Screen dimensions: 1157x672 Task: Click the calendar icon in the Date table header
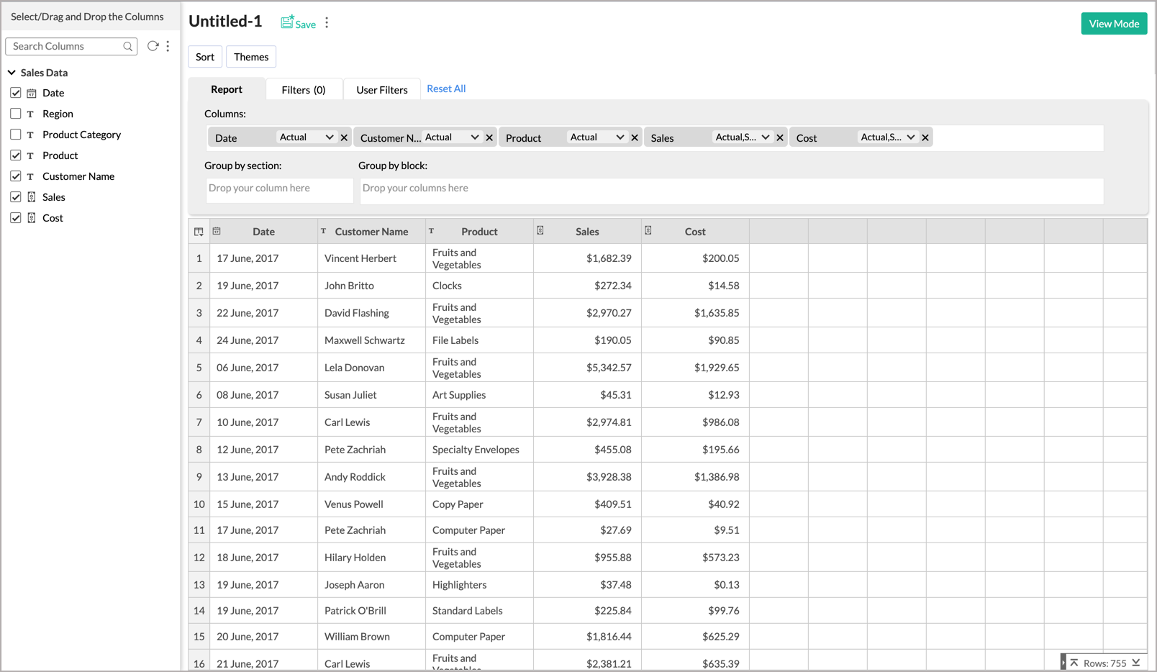click(217, 231)
